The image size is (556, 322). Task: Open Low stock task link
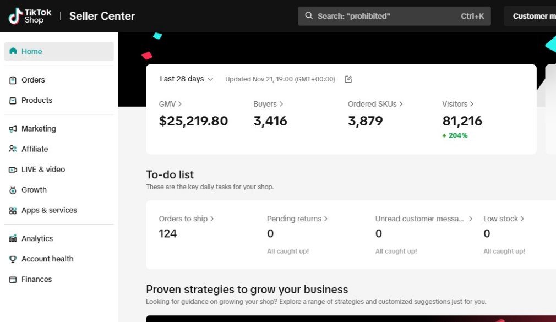click(x=503, y=219)
